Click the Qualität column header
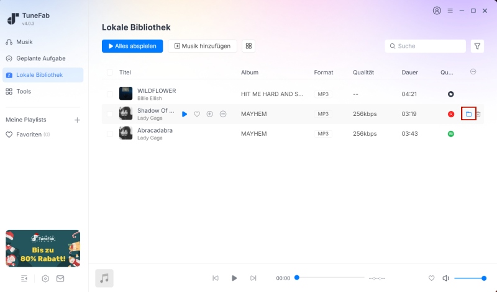Image resolution: width=497 pixels, height=292 pixels. pos(363,73)
